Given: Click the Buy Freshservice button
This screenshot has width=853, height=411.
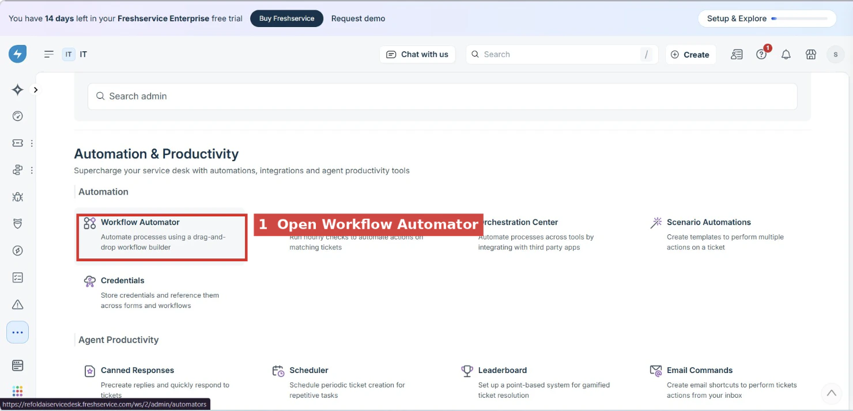Looking at the screenshot, I should click(x=286, y=18).
